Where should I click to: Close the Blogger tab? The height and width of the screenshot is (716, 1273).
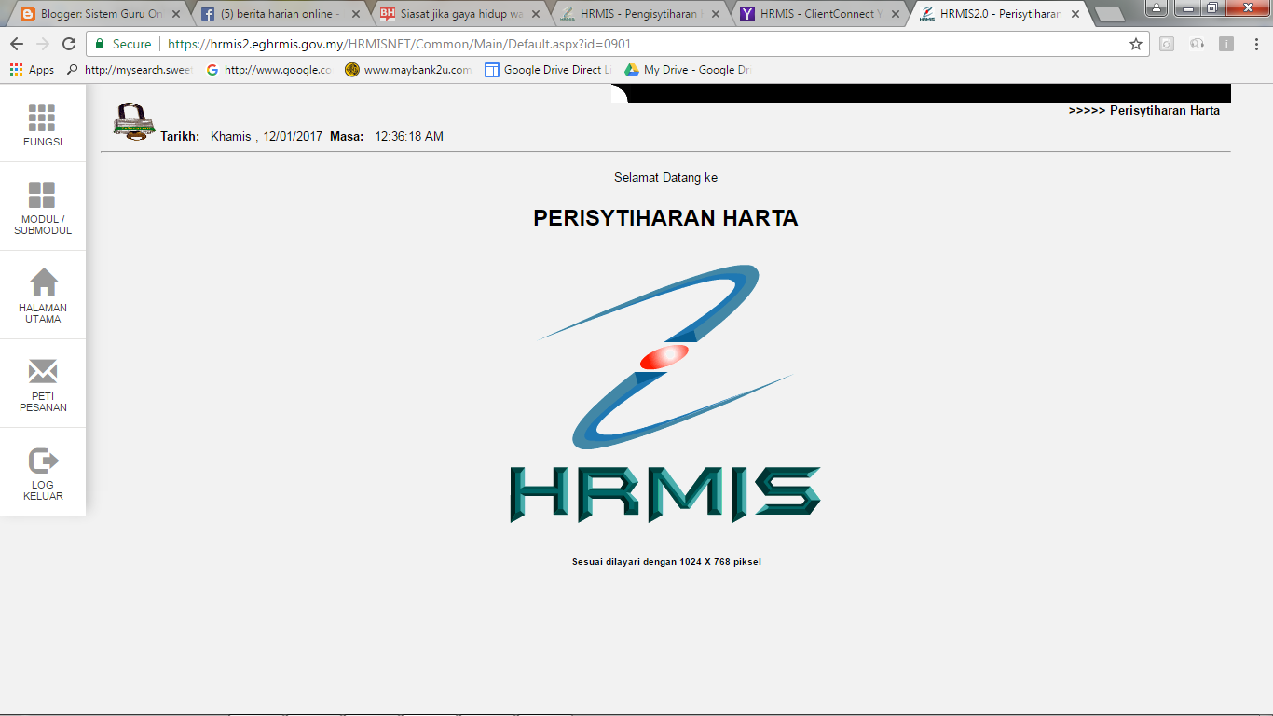pos(176,14)
